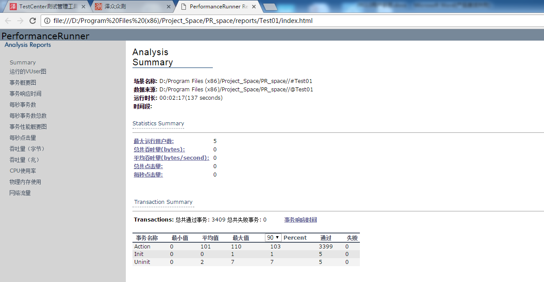The width and height of the screenshot is (544, 282).
Task: Click the browser forward arrow
Action: (20, 21)
